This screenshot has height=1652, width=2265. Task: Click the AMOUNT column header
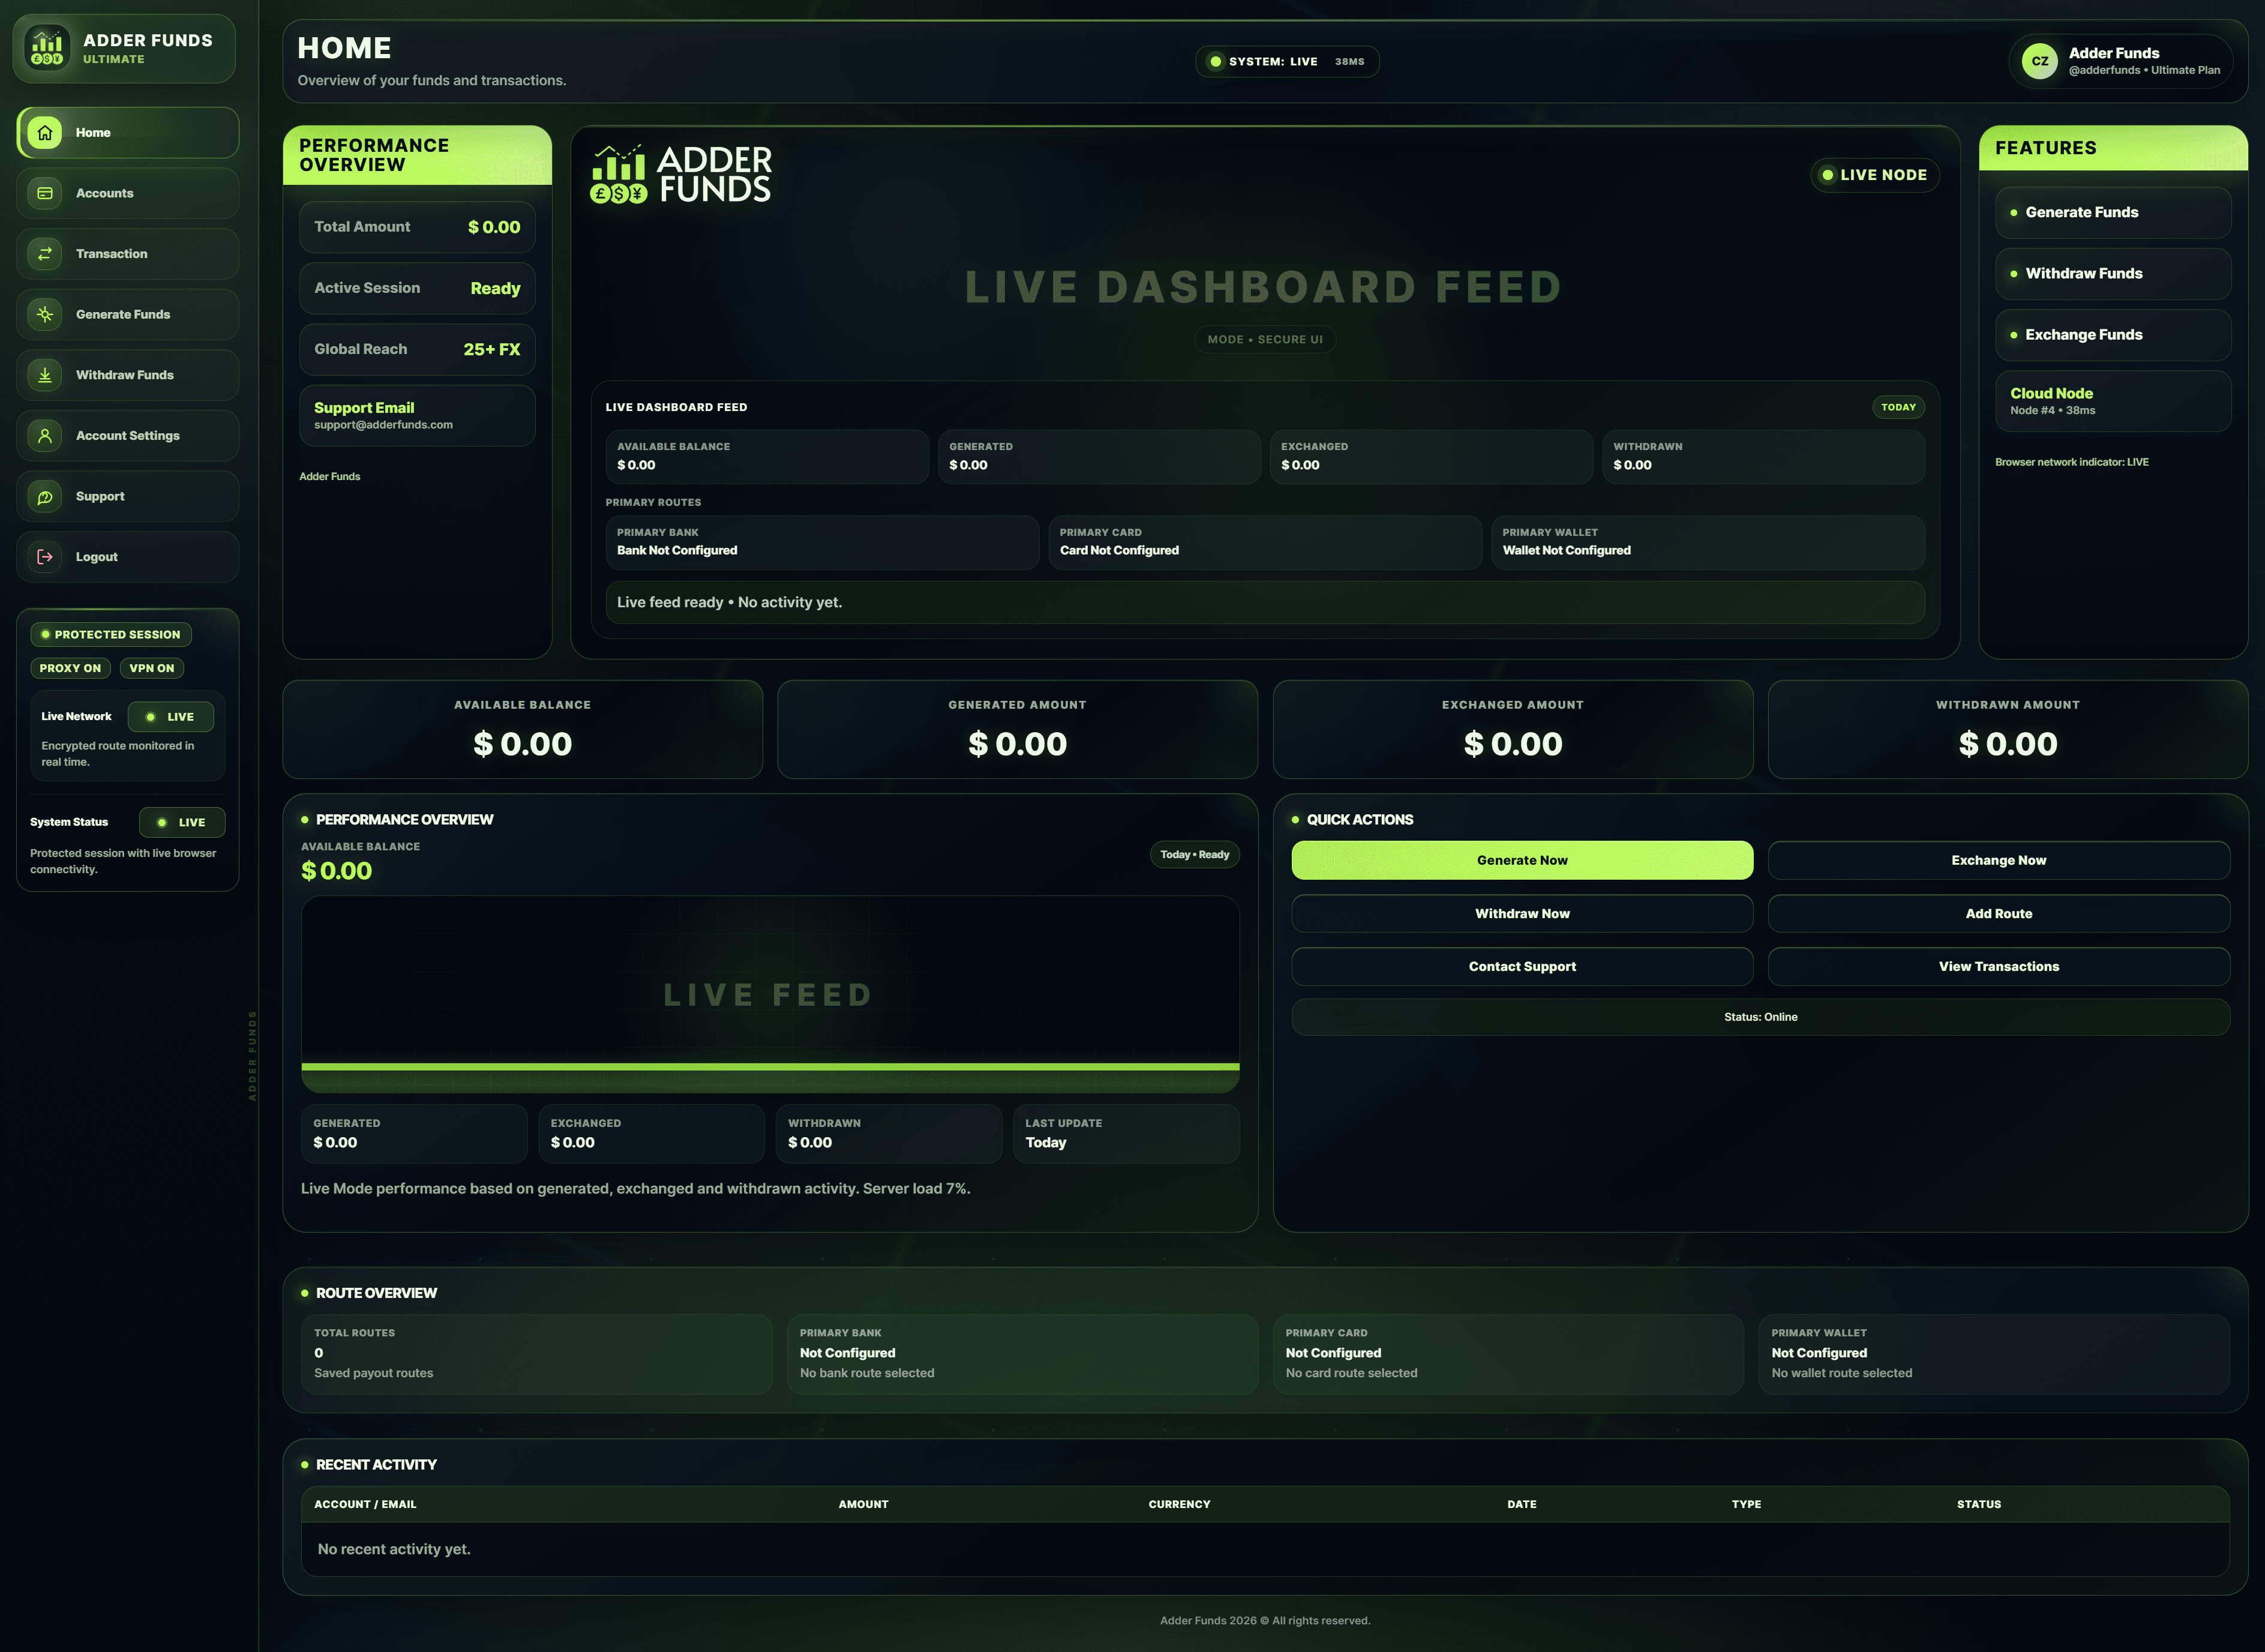click(x=863, y=1504)
